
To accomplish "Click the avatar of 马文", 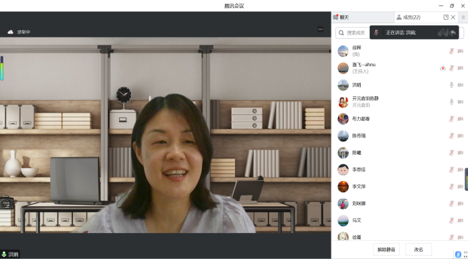I will 343,220.
